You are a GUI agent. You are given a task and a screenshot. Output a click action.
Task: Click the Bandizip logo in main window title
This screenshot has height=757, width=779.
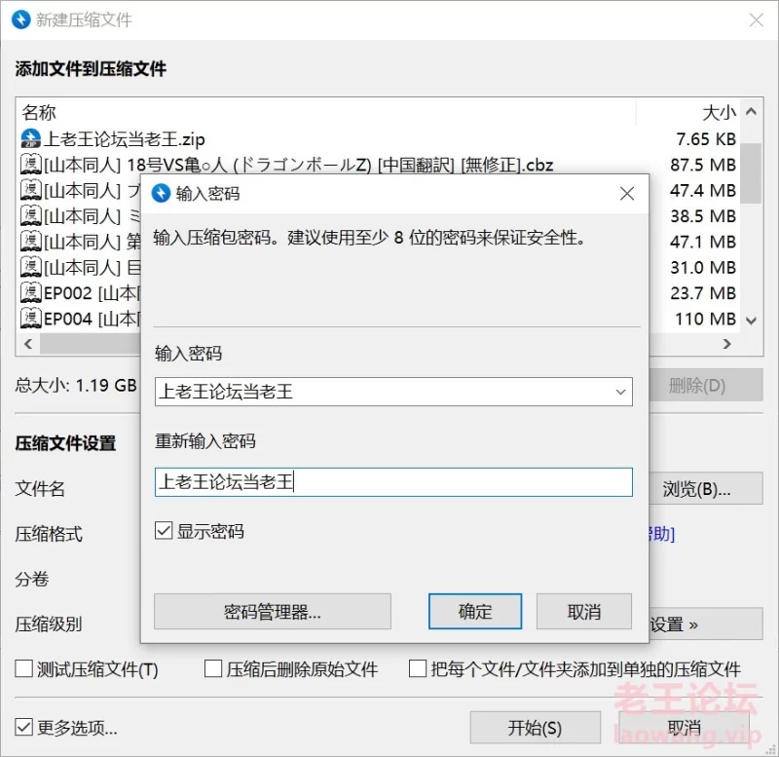point(21,19)
